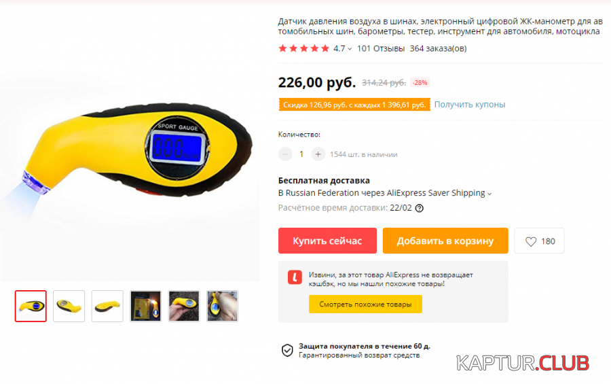Select the second product thumbnail
This screenshot has width=611, height=384.
(x=69, y=307)
